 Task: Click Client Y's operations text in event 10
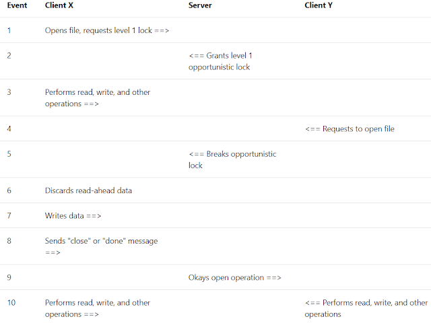366,308
